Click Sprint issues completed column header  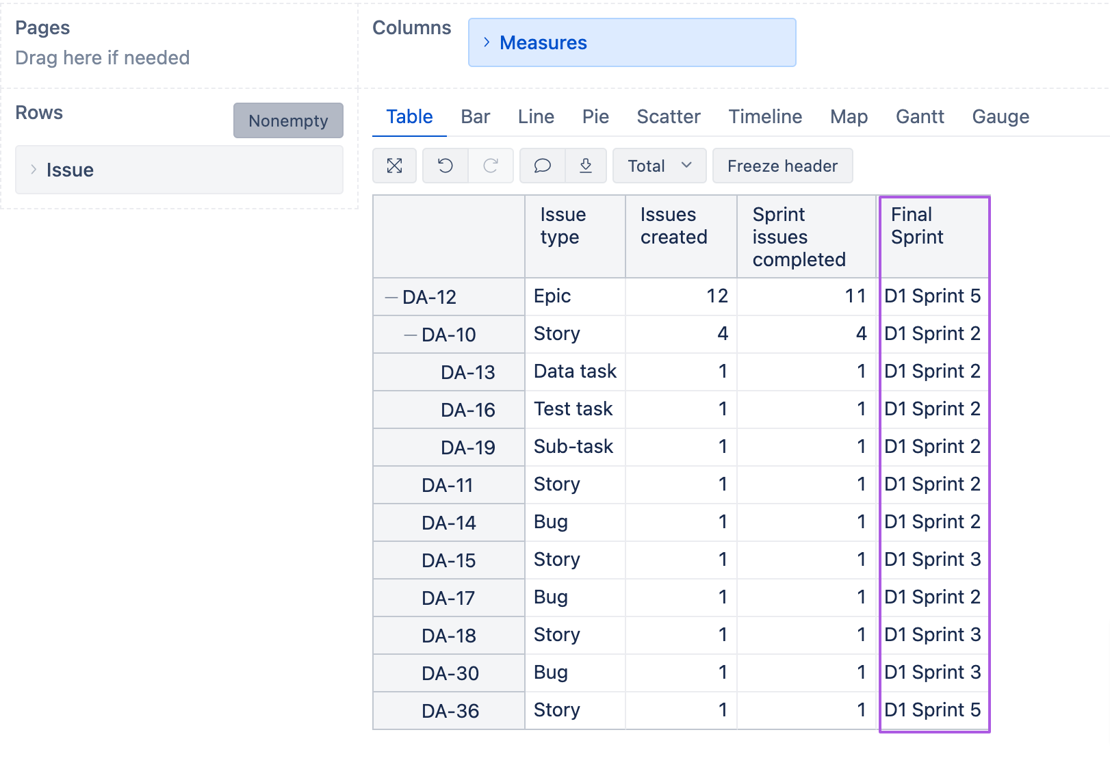(807, 237)
